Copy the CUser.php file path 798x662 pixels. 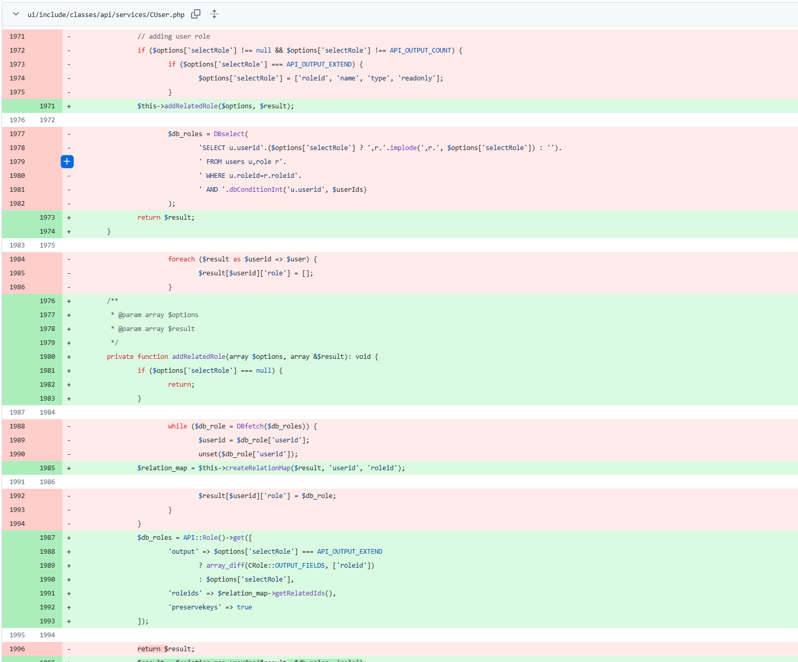click(x=196, y=14)
